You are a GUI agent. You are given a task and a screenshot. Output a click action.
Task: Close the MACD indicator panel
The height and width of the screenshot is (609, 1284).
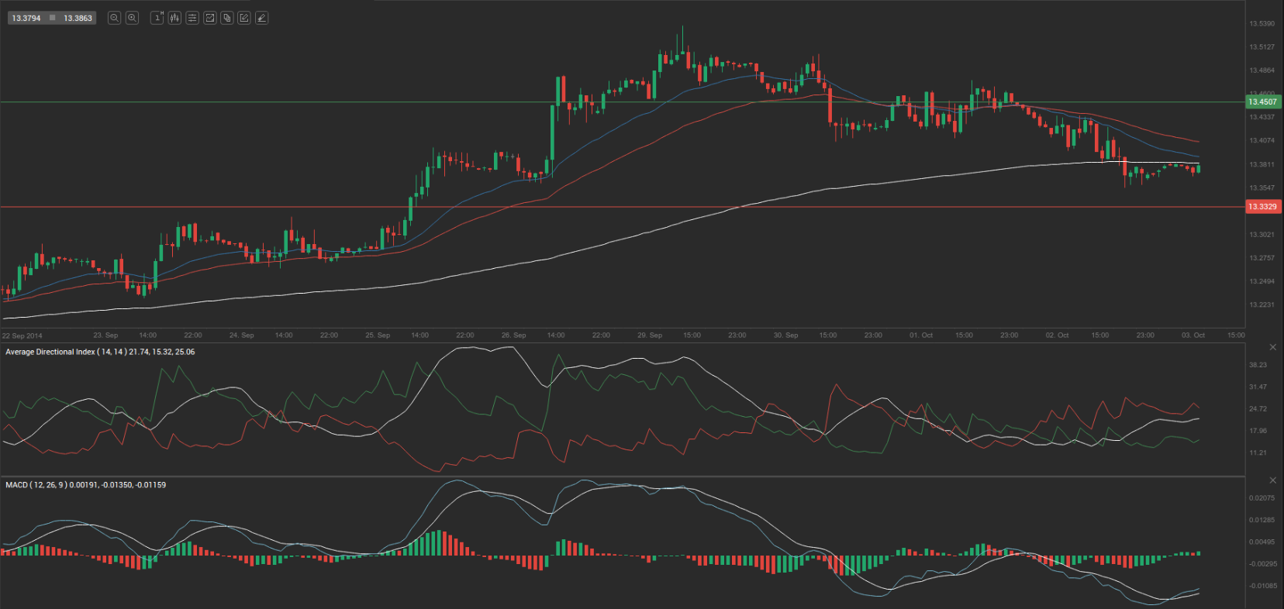click(1272, 480)
